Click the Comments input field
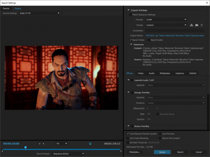 [x=175, y=30]
